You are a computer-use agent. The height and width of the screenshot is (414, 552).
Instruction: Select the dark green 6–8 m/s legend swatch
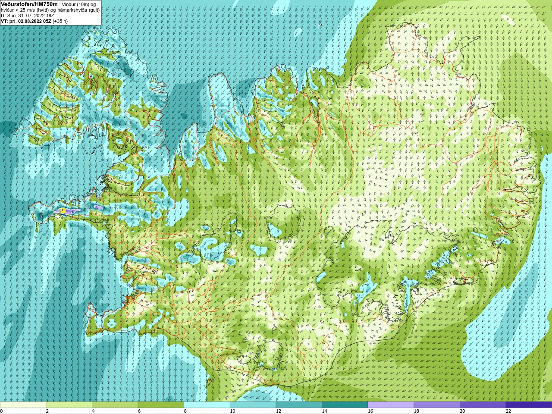(x=161, y=405)
